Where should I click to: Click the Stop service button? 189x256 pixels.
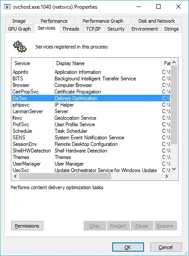tap(95, 226)
